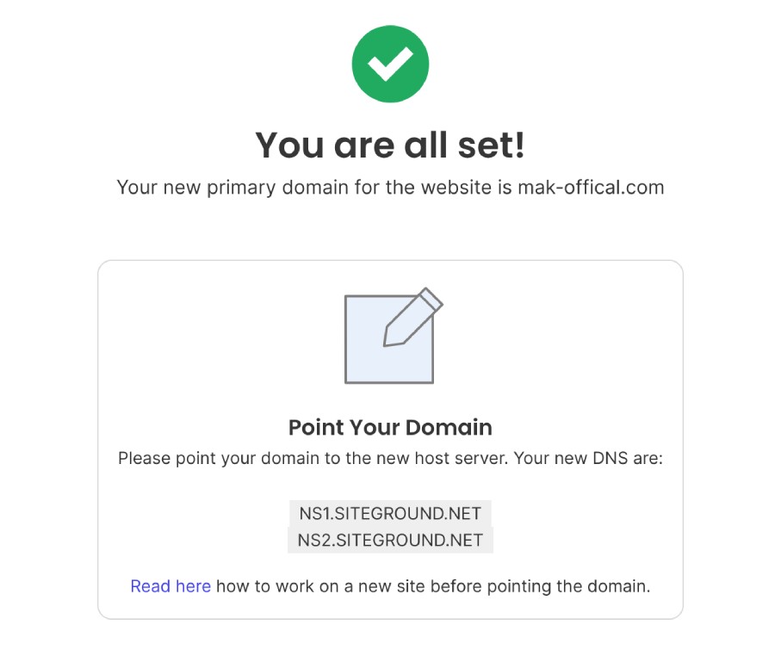Click the white checkmark inside the green circle

[x=390, y=63]
